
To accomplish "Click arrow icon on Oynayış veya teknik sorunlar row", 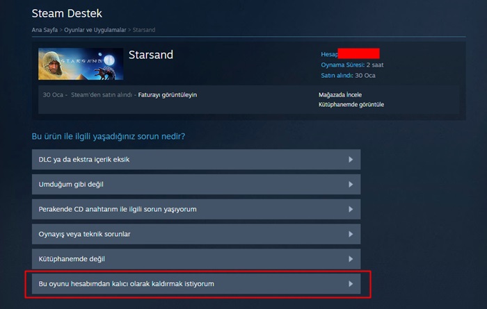I will coord(351,234).
